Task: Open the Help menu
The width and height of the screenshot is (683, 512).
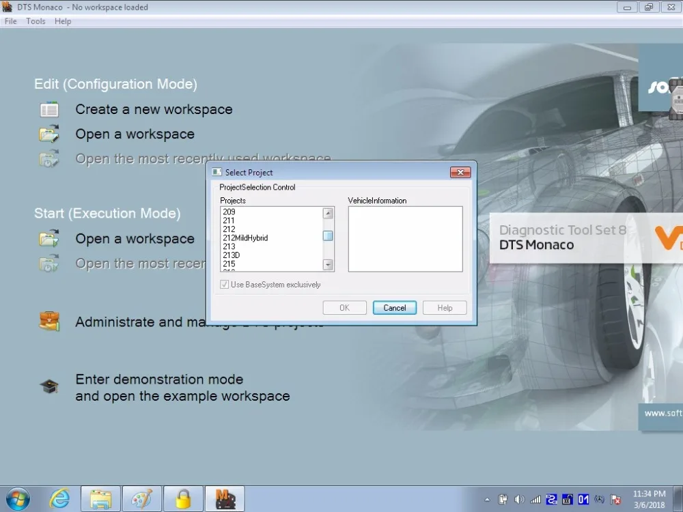Action: point(63,21)
